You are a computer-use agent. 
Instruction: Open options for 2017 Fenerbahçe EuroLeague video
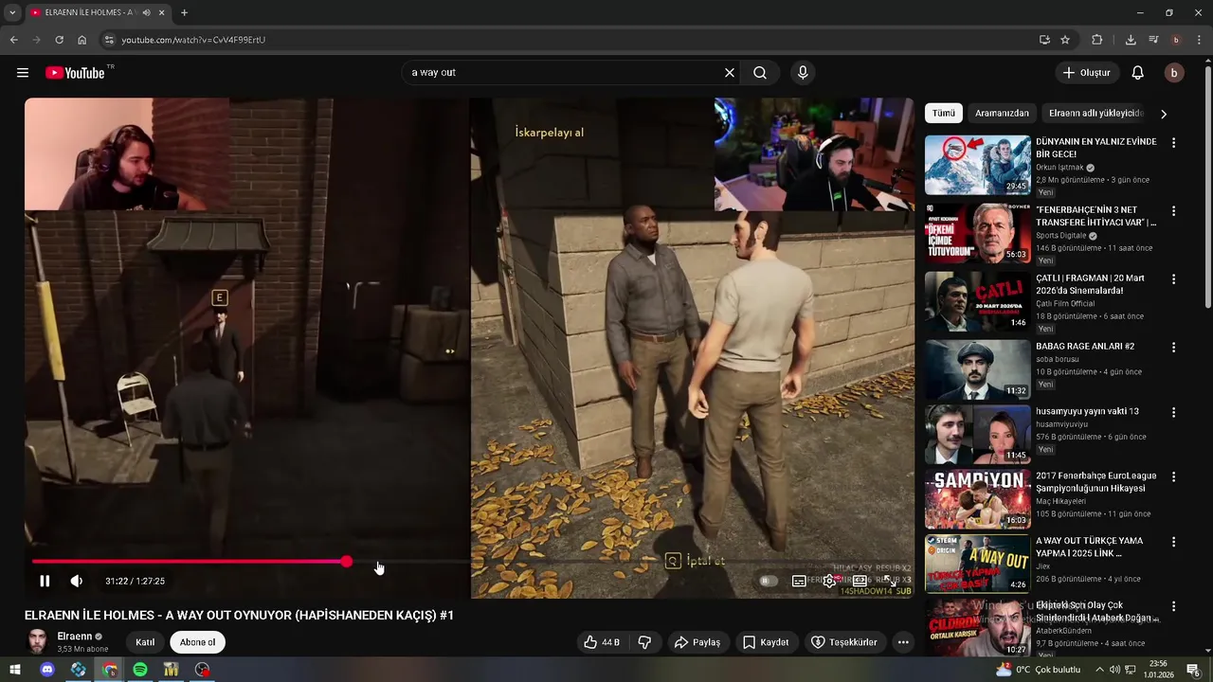click(x=1174, y=477)
